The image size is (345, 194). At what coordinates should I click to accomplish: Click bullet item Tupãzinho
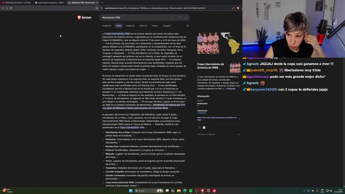pos(111,168)
